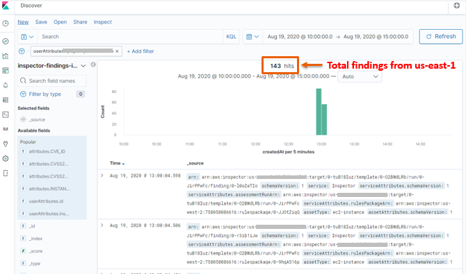Click the tallest histogram bar near 13:00
466x274 pixels.
tap(319, 112)
